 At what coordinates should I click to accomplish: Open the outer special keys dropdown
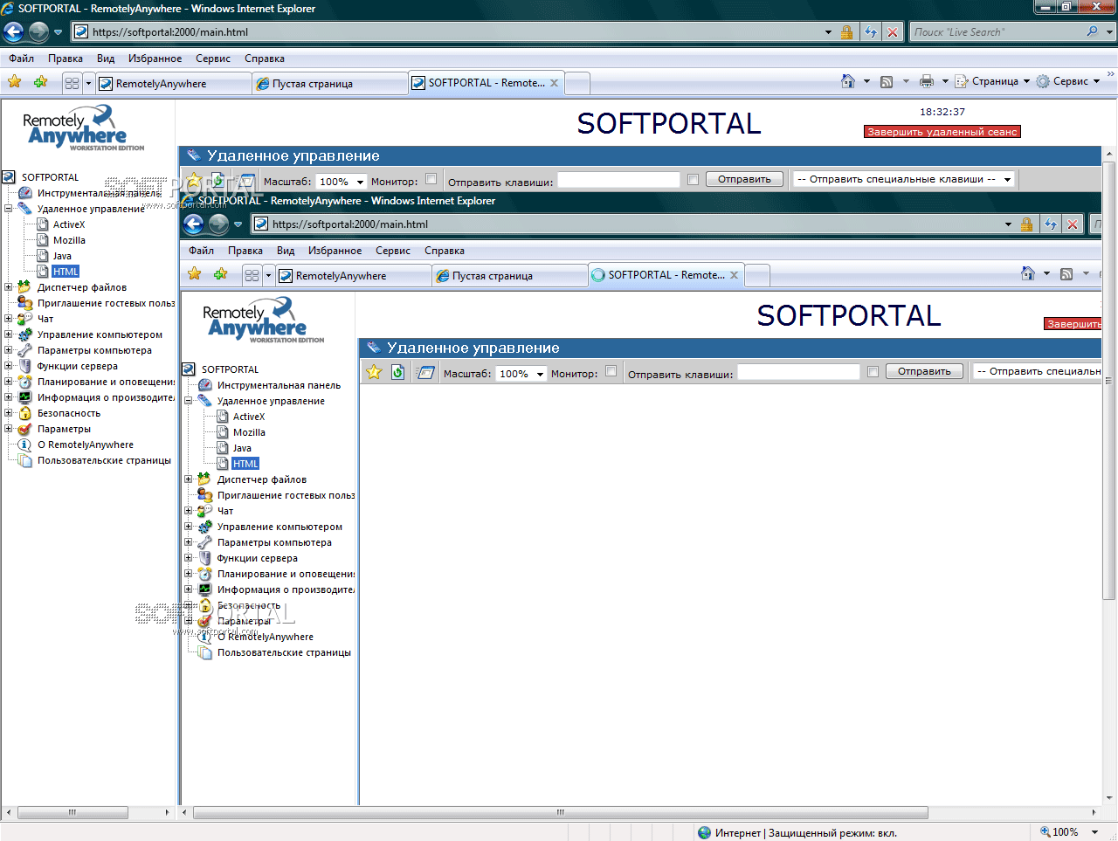[903, 180]
